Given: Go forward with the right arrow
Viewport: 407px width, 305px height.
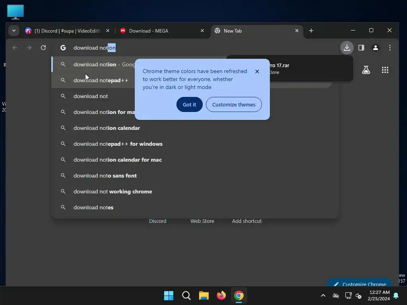Looking at the screenshot, I should [x=29, y=48].
